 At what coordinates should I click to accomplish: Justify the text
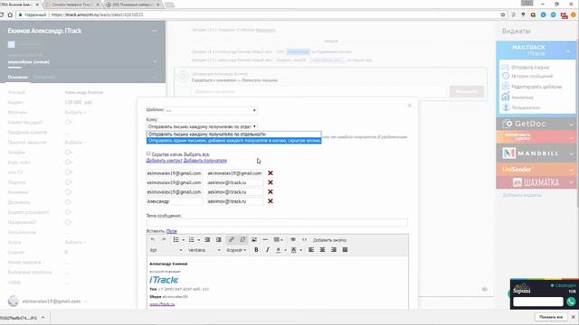pos(345,250)
